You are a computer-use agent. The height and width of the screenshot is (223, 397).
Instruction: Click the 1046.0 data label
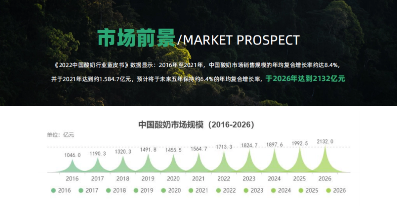(x=72, y=155)
